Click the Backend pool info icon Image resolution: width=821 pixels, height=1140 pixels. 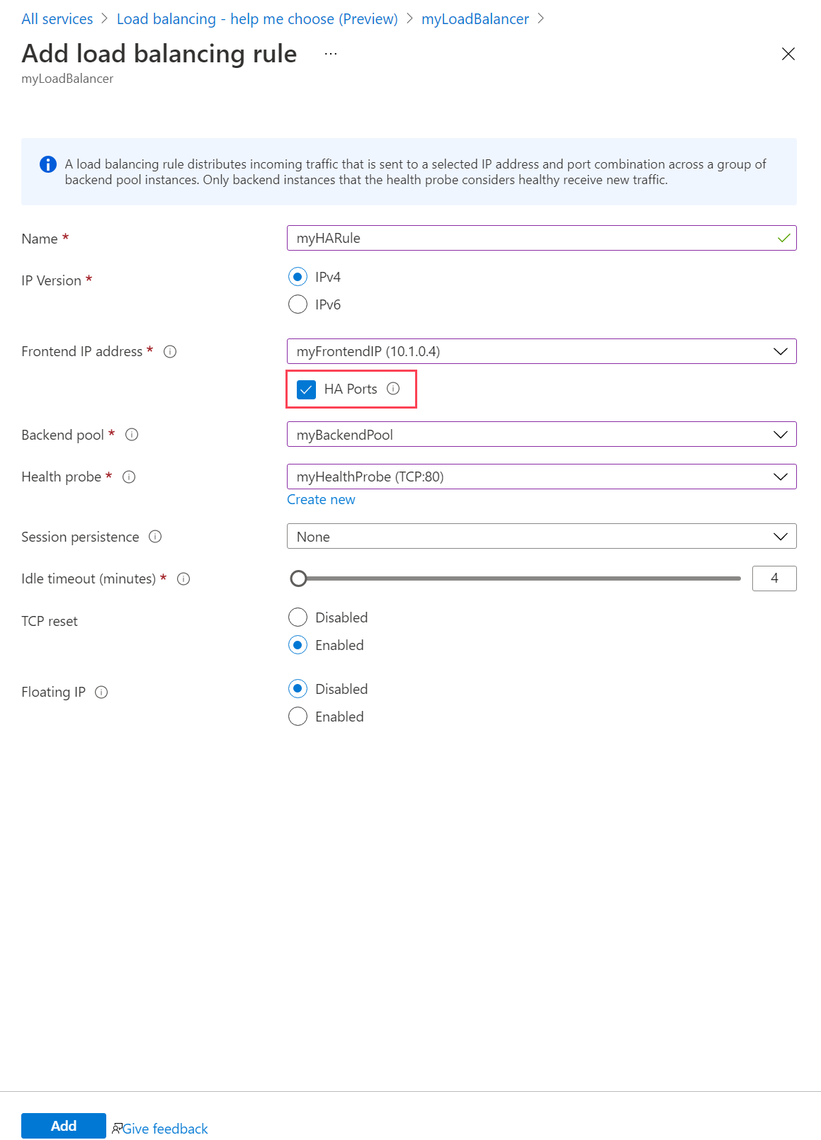(x=132, y=435)
